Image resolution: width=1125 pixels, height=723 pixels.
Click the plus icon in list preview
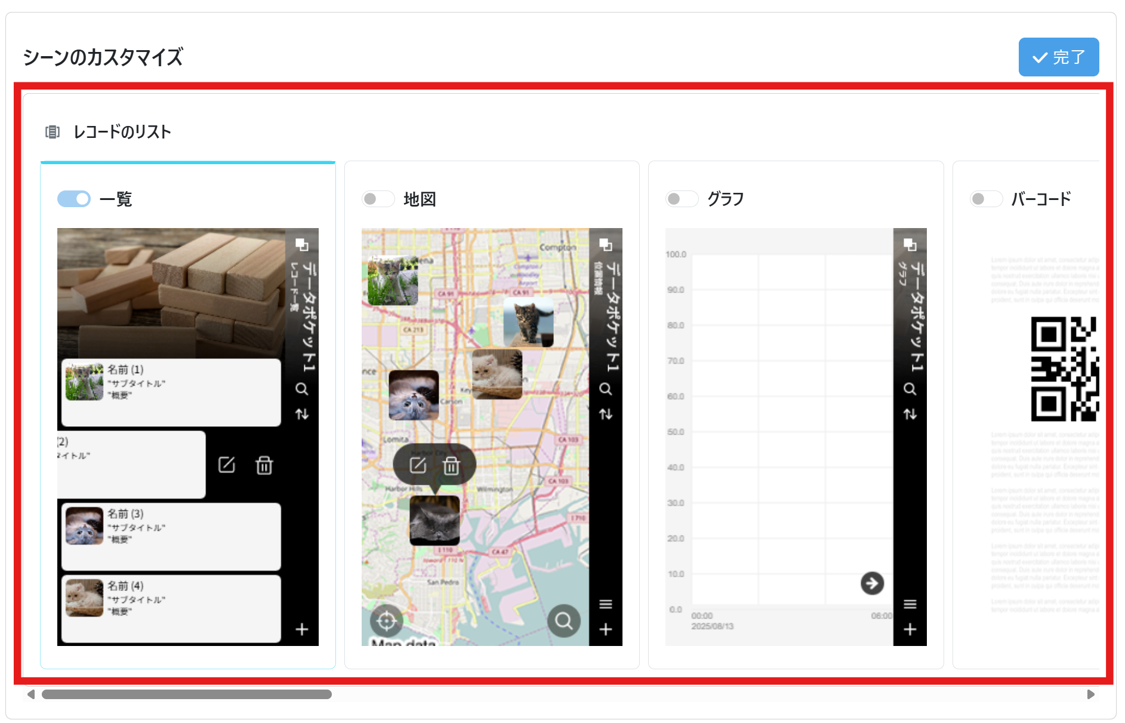(x=302, y=629)
